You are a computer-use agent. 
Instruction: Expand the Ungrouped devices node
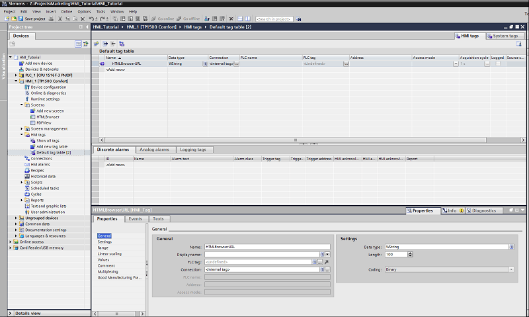[x=16, y=218]
